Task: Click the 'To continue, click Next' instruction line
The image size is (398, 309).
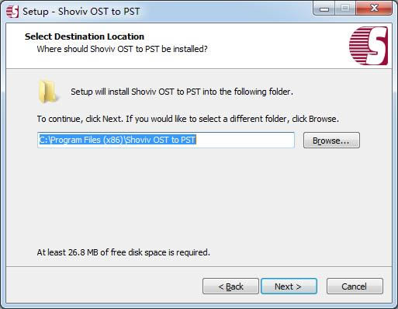Action: click(x=188, y=119)
